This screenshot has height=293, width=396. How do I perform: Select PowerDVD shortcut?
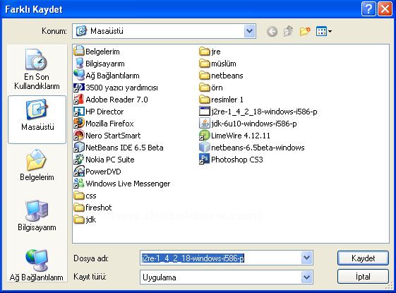point(97,172)
